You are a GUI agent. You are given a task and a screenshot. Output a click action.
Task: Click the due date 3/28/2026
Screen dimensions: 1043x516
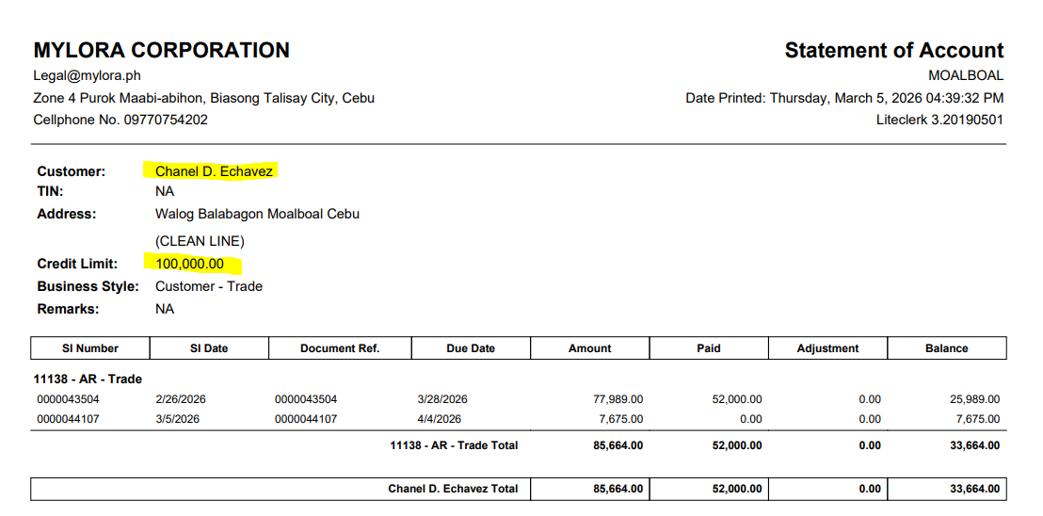coord(443,399)
